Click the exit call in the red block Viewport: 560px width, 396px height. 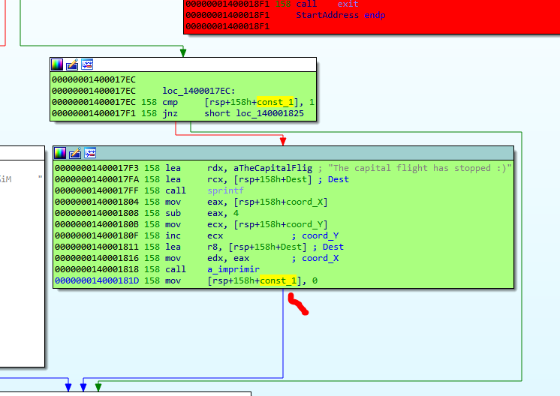click(x=348, y=4)
